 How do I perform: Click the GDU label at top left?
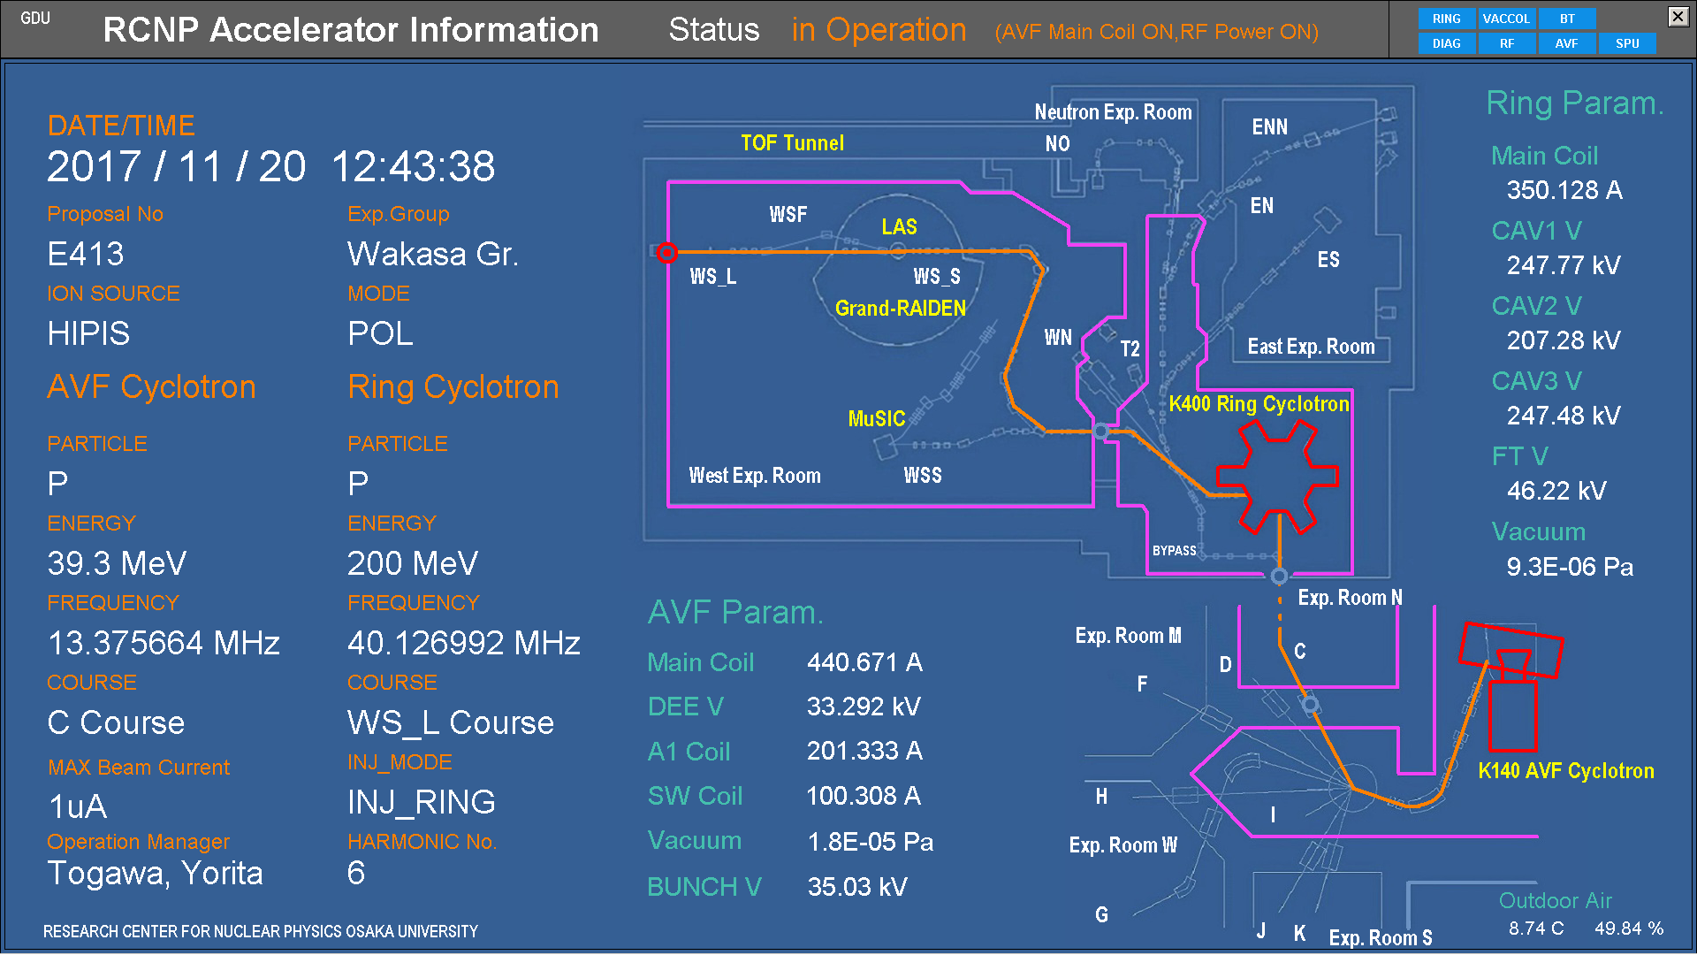pos(35,18)
